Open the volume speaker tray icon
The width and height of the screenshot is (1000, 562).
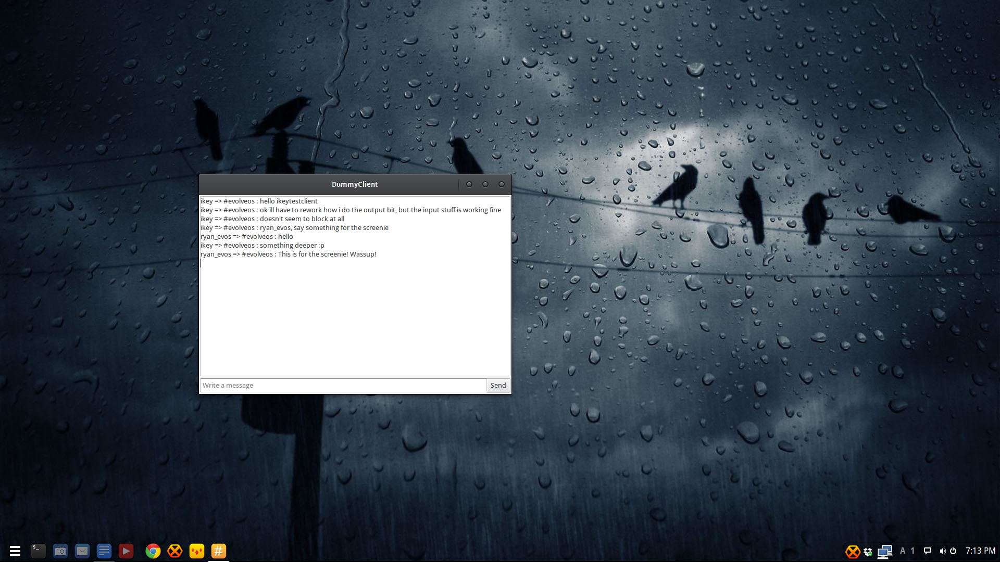943,551
